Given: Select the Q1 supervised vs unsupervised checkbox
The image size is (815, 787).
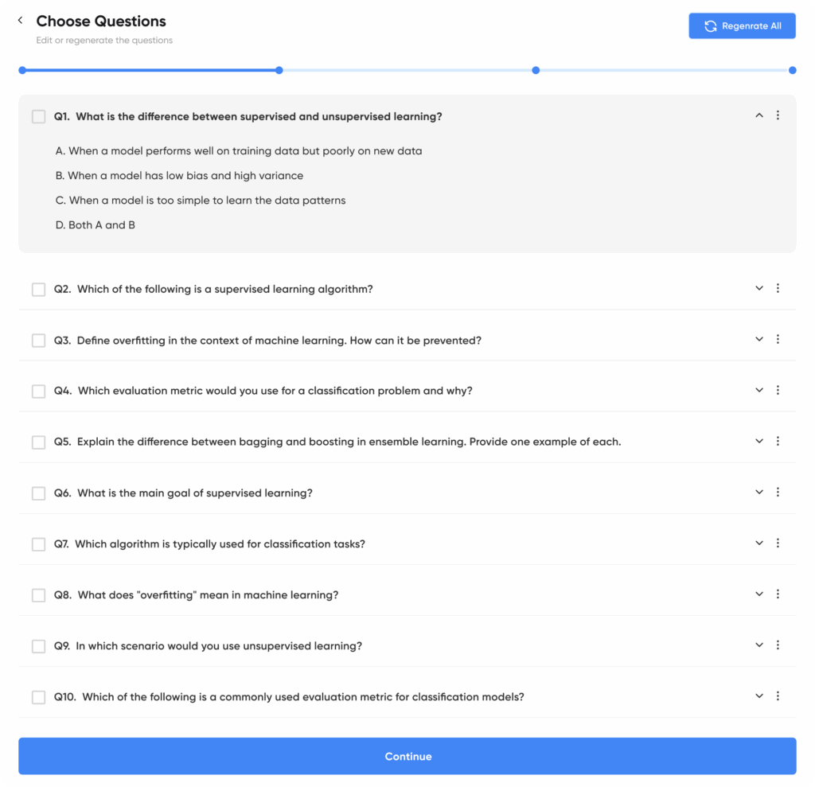Looking at the screenshot, I should click(38, 117).
